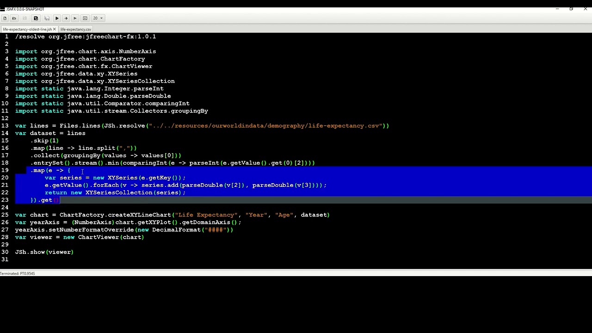The height and width of the screenshot is (333, 592).
Task: Click the }).get() line
Action: (x=45, y=200)
